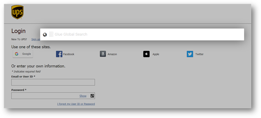Click the 'Email or User ID *' label
Viewport: 261px width, 118px height.
click(x=23, y=76)
